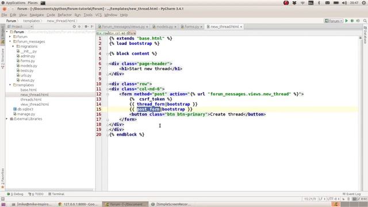
Task: Expand the inner forum folder in the tree
Action: pos(10,37)
